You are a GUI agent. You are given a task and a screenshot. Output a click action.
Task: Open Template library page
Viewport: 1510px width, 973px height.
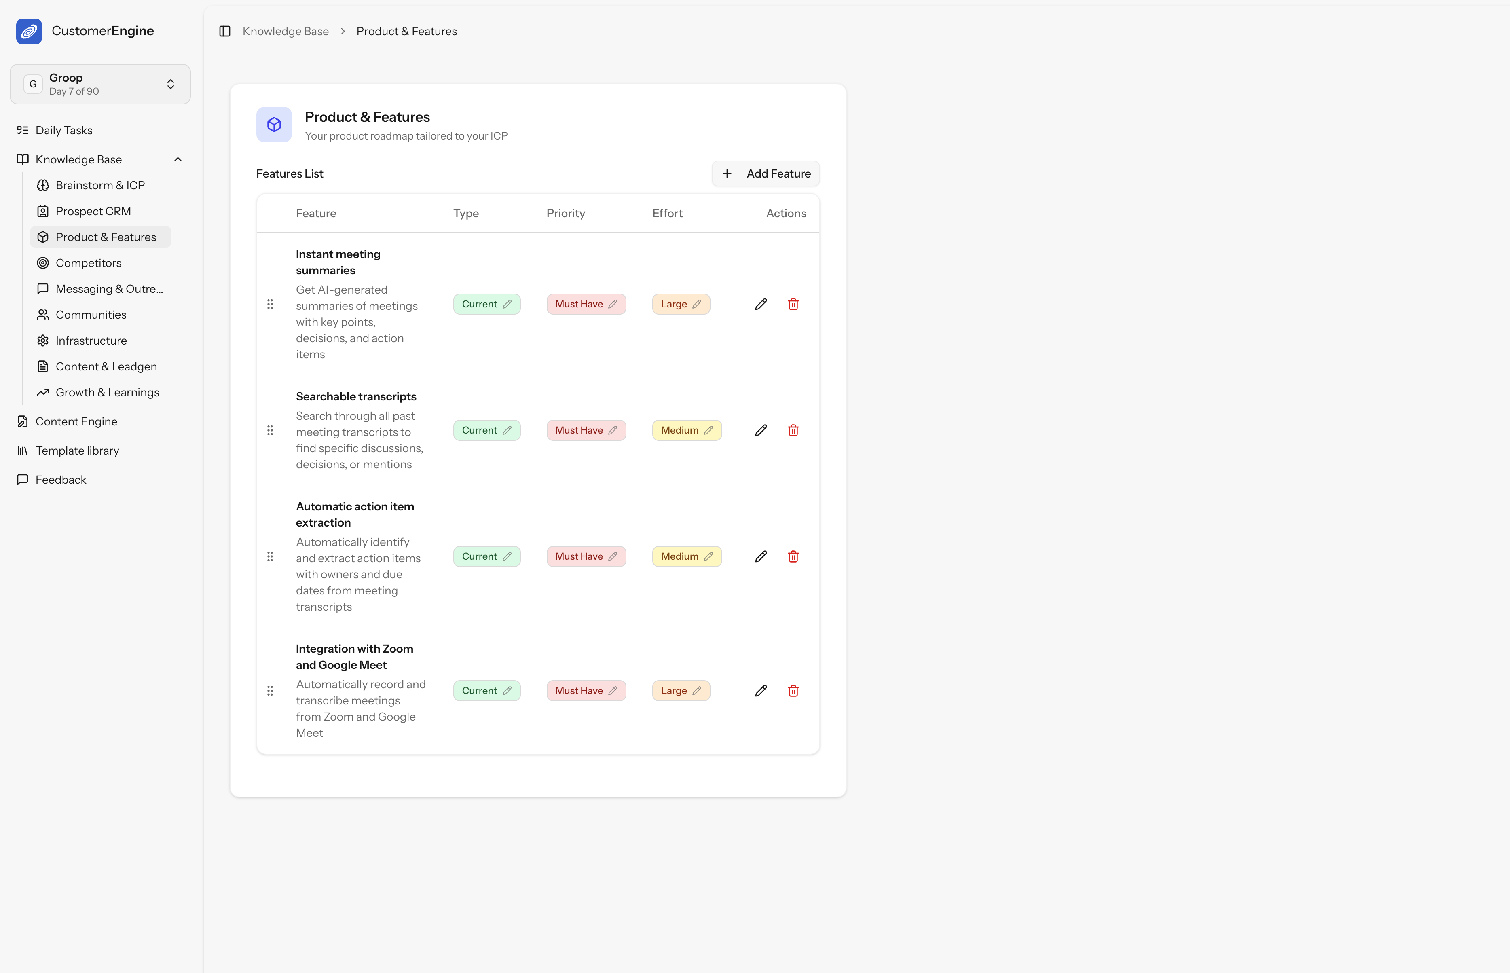click(x=77, y=451)
